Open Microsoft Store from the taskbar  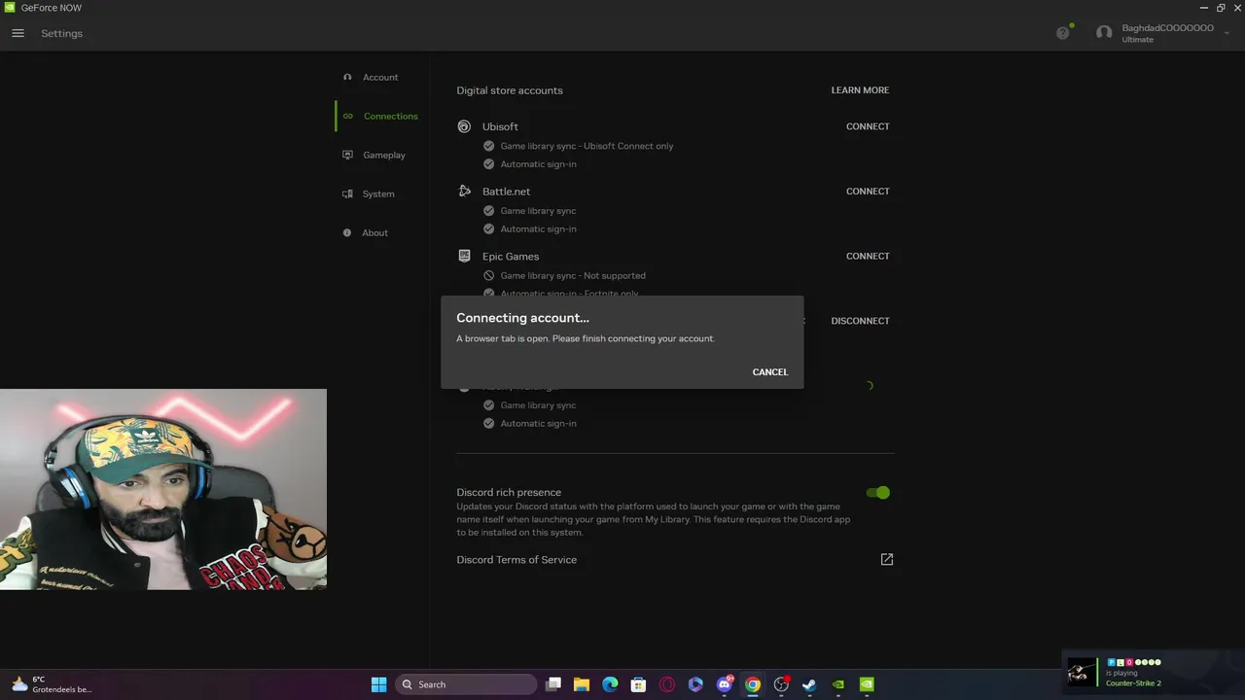(638, 684)
